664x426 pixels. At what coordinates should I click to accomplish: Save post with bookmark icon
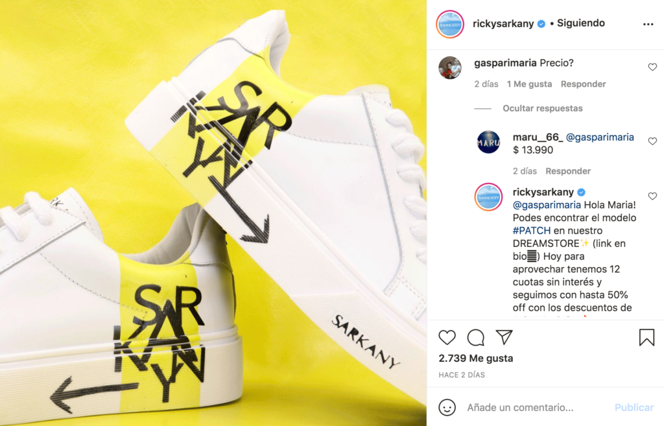[646, 338]
